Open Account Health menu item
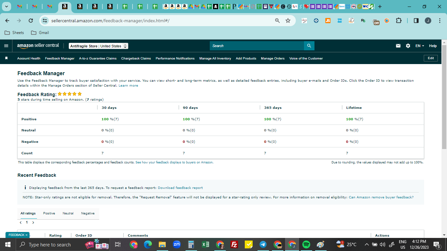Viewport: 447px width, 251px height. 29,58
